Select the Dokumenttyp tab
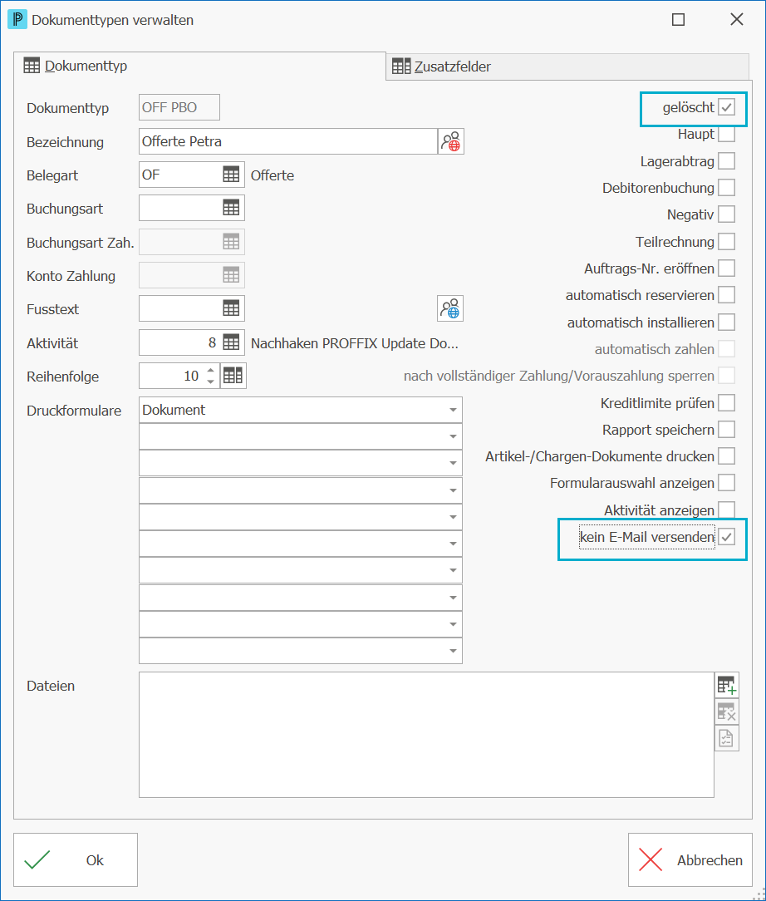766x901 pixels. (x=199, y=66)
